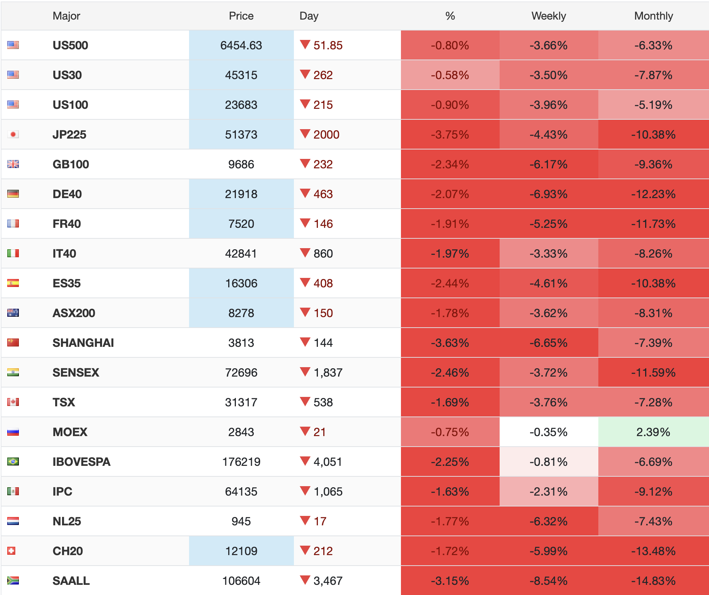709x595 pixels.
Task: Click the UK flag icon beside GB100
Action: pyautogui.click(x=13, y=164)
